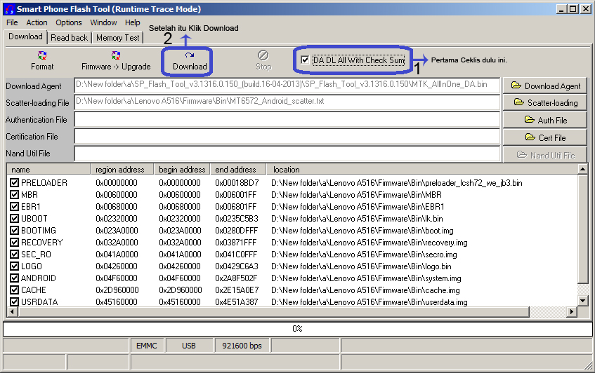This screenshot has height=373, width=595.
Task: Click the begin address column header
Action: (182, 169)
